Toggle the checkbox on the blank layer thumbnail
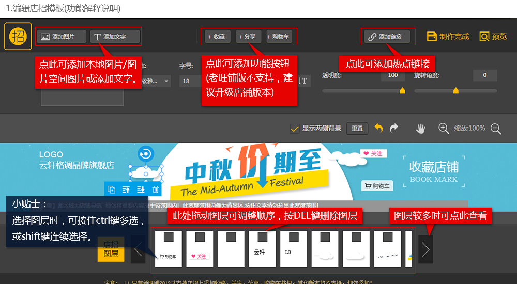517x284 pixels. tap(232, 237)
